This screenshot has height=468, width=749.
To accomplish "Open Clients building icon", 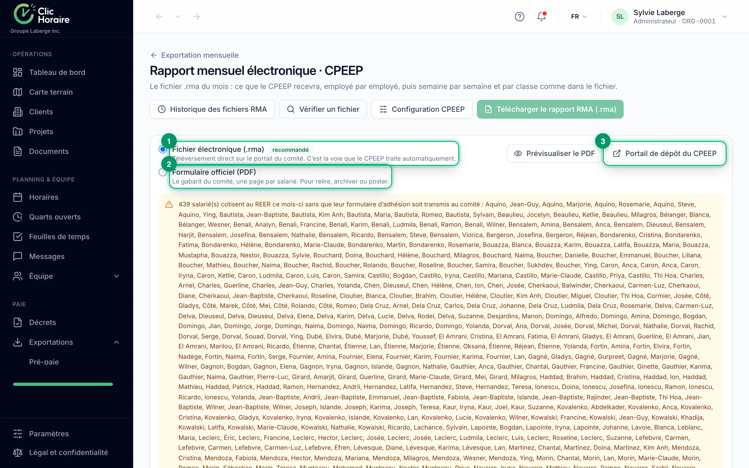I will pos(18,112).
